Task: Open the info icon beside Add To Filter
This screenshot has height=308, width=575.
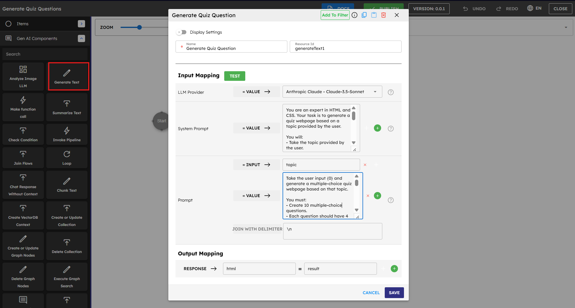Action: pyautogui.click(x=355, y=15)
